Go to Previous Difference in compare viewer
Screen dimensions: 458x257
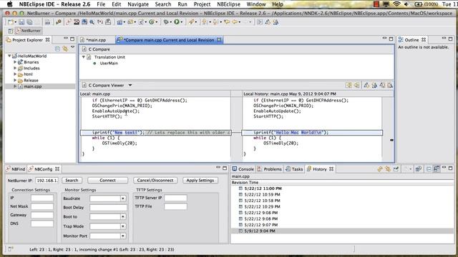pyautogui.click(x=374, y=86)
